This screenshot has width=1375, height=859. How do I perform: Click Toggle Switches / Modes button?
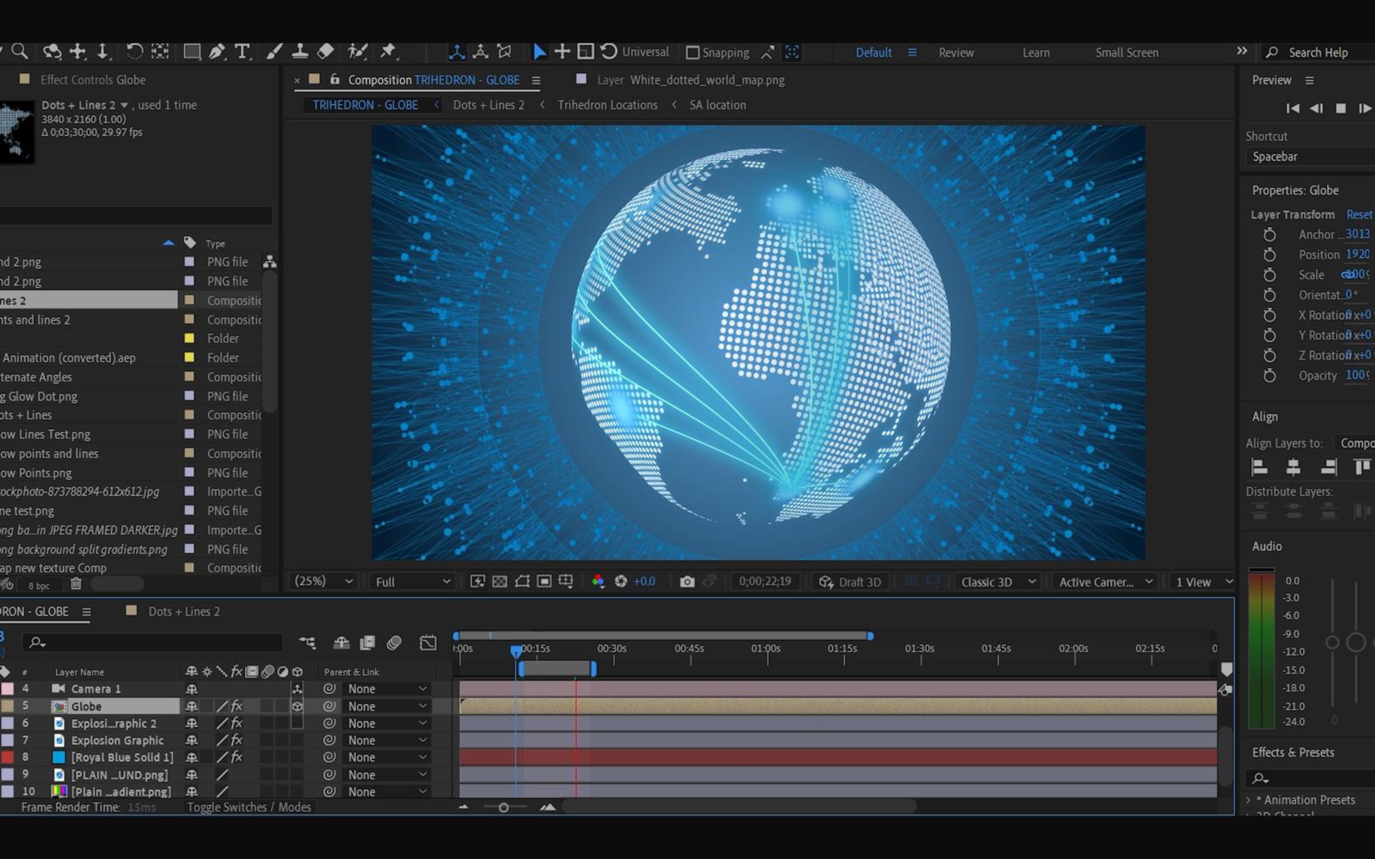tap(249, 807)
